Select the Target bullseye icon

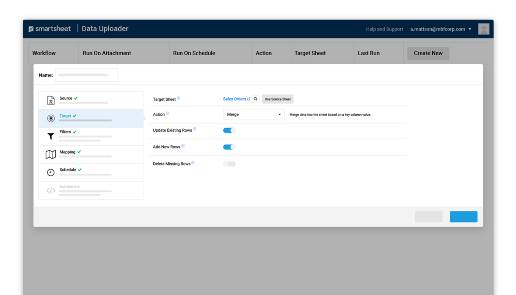pos(51,118)
